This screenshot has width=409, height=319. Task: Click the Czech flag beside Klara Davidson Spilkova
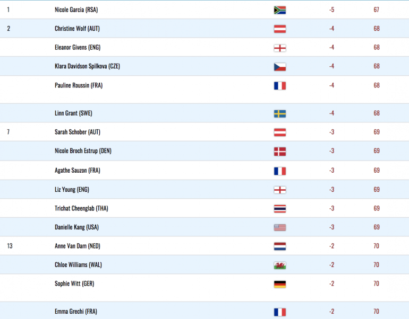click(280, 67)
